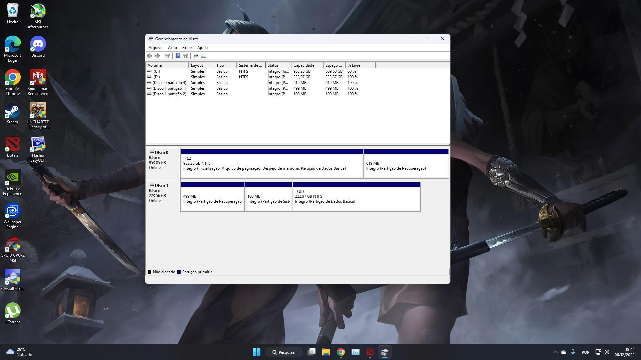Open the weather widget showing 26°C
Viewport: 641px width, 360px height.
[x=20, y=352]
